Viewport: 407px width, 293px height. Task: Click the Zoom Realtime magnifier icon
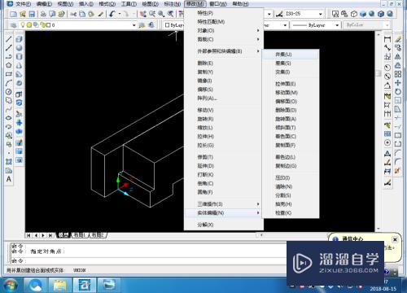(152, 14)
